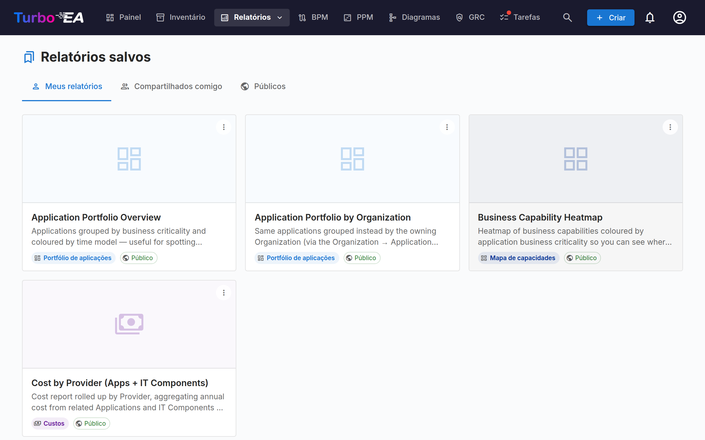The image size is (705, 440).
Task: Click the Criar button
Action: (x=611, y=17)
